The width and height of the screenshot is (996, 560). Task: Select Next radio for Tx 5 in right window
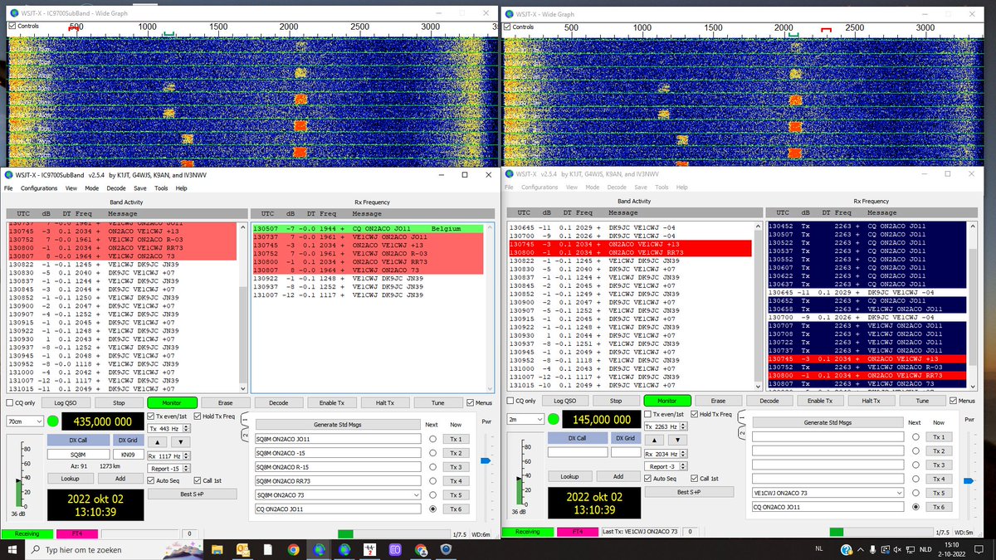(x=915, y=493)
